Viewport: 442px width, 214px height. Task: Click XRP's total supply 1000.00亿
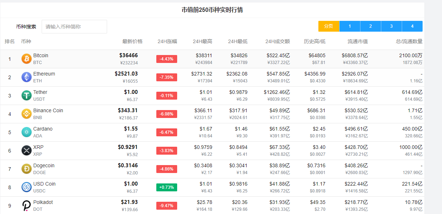tap(411, 147)
